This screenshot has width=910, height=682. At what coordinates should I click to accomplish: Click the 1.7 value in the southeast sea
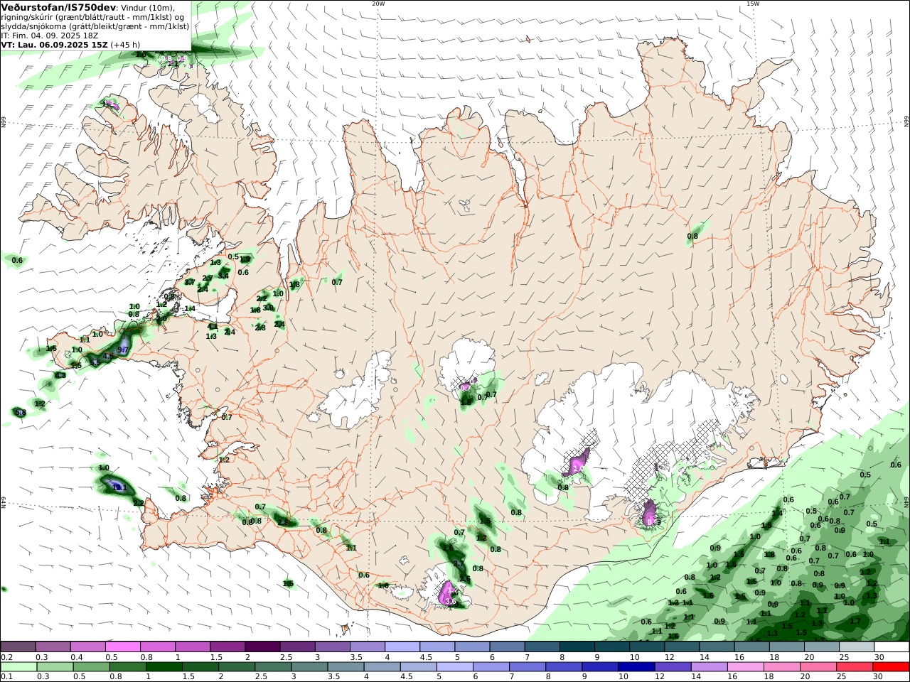(855, 620)
